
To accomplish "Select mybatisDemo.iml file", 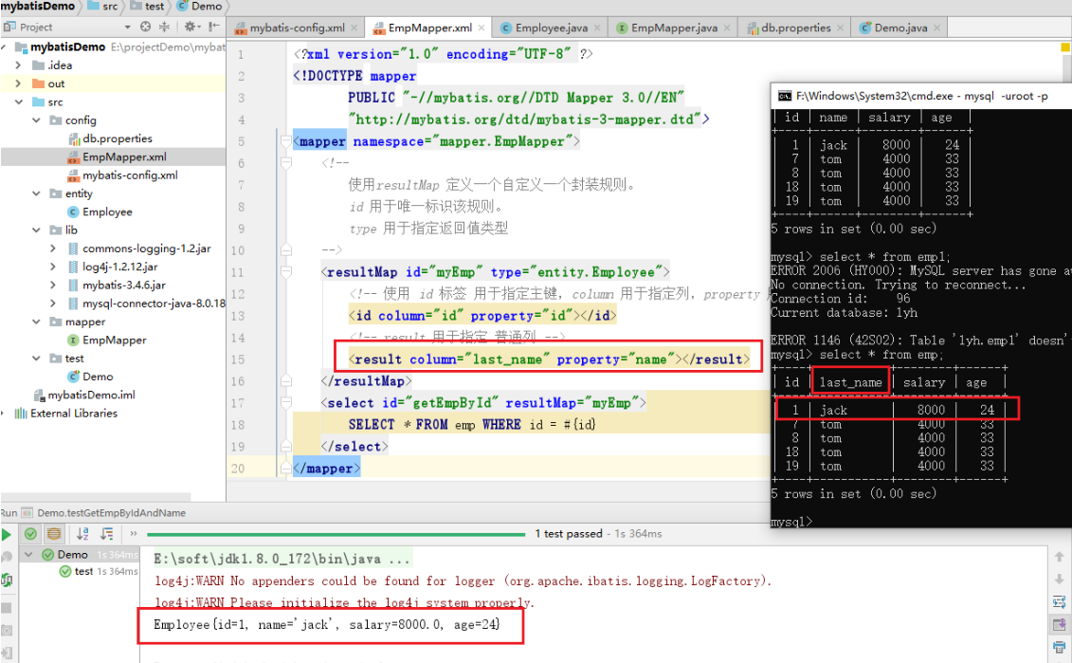I will pyautogui.click(x=91, y=395).
